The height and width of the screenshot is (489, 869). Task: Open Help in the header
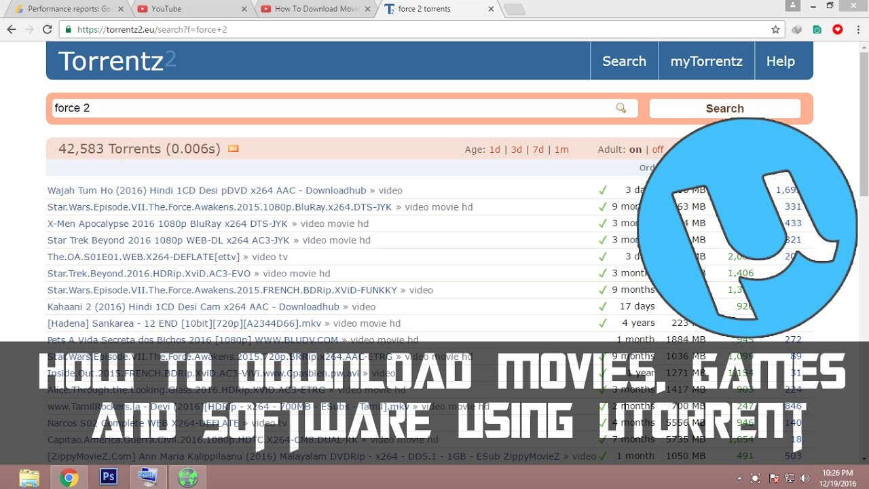click(x=781, y=61)
